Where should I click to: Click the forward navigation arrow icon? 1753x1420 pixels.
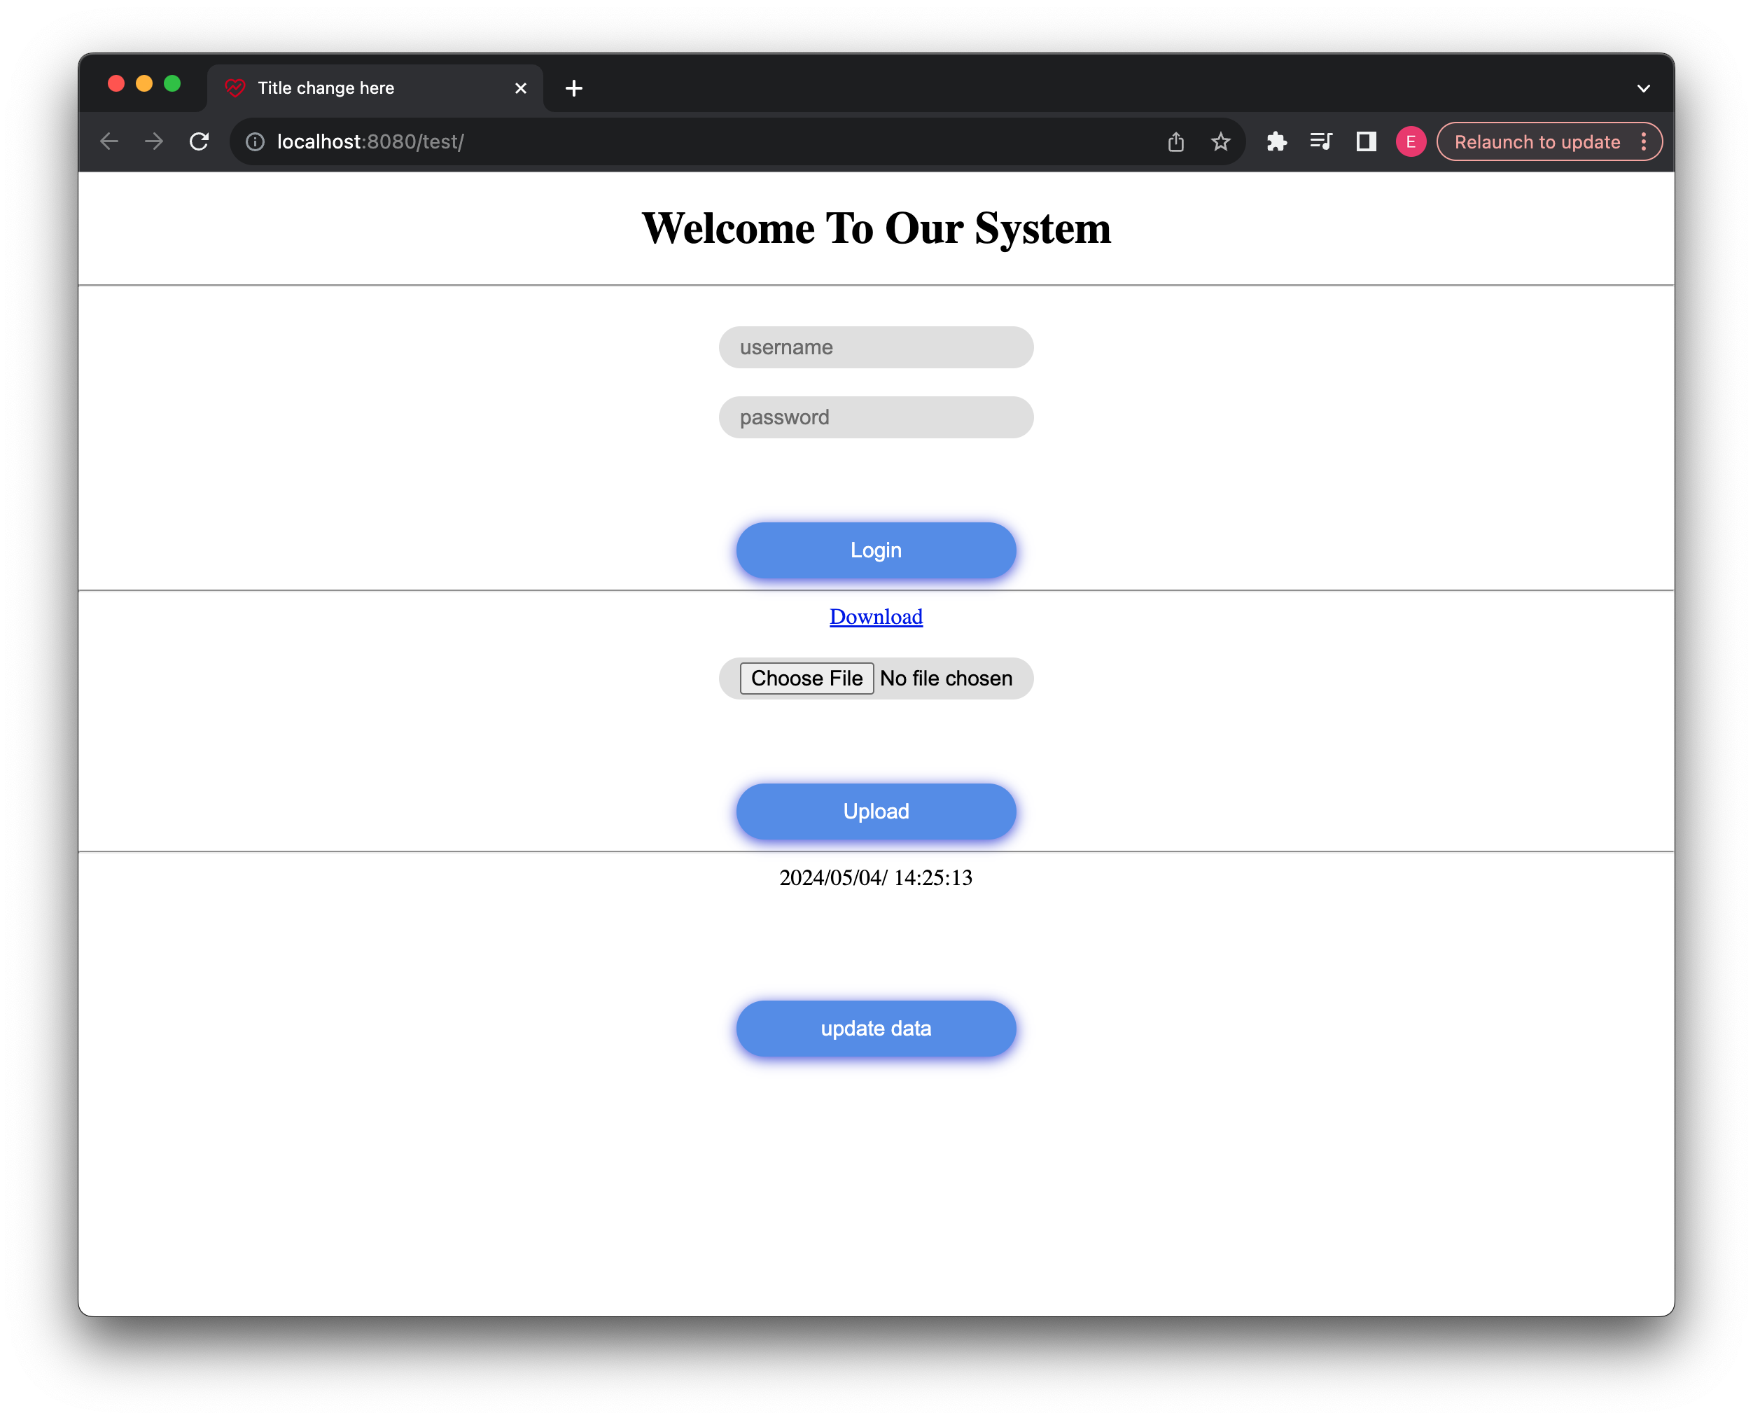click(x=153, y=142)
